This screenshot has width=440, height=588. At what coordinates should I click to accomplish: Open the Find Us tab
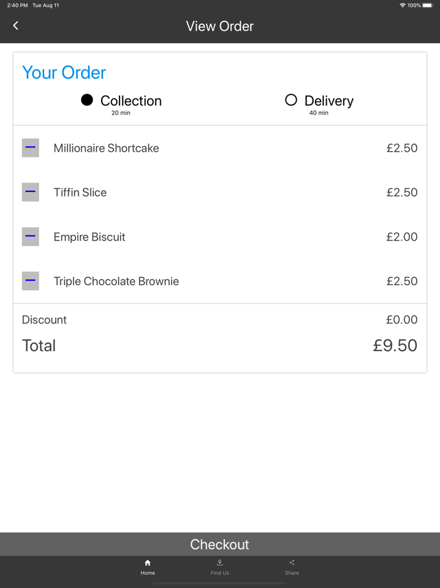tap(219, 573)
